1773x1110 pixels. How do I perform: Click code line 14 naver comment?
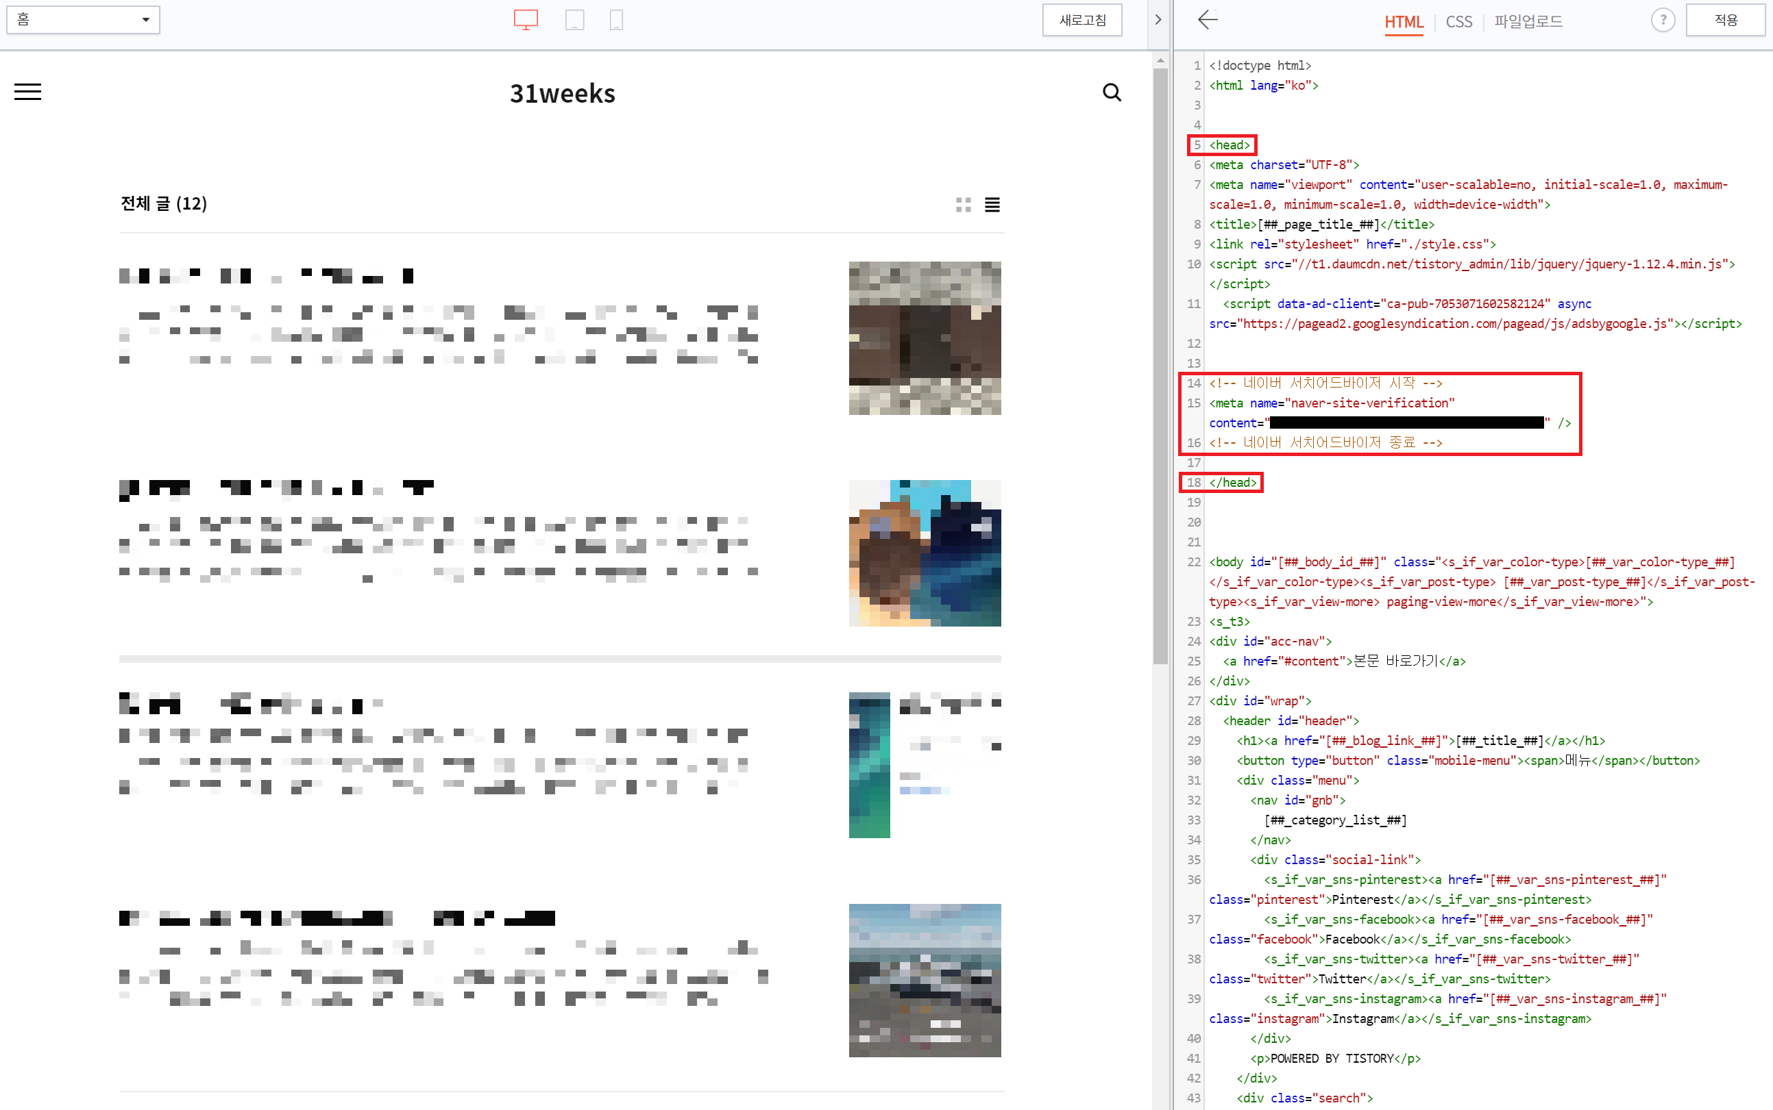click(1325, 383)
